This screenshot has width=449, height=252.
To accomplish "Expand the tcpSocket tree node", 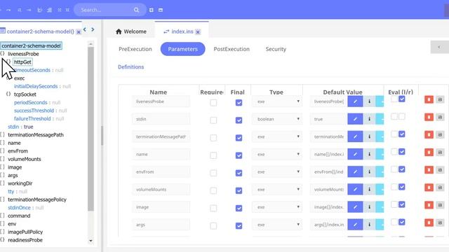I will (x=8, y=94).
